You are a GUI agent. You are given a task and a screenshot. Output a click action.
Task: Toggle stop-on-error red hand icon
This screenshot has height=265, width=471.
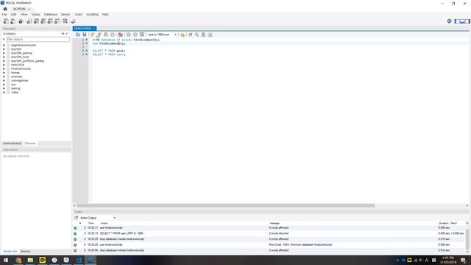pos(121,35)
